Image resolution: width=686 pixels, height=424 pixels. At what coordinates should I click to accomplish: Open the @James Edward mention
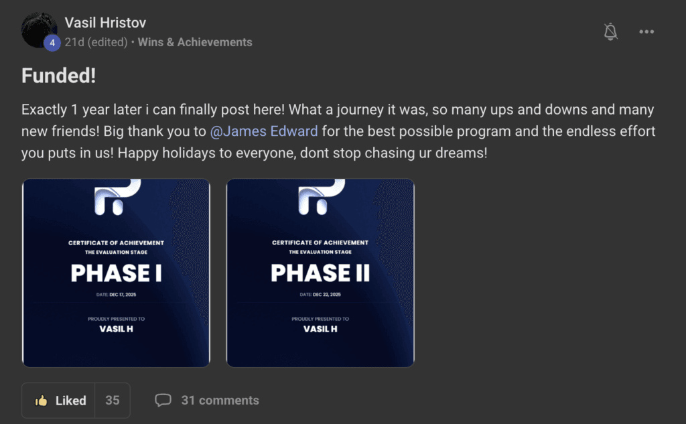click(x=264, y=131)
